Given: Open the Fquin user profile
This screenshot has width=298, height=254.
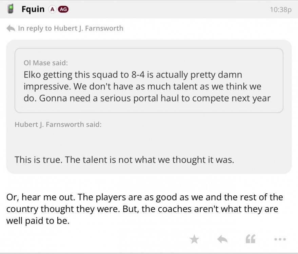Looking at the screenshot, I should (33, 9).
